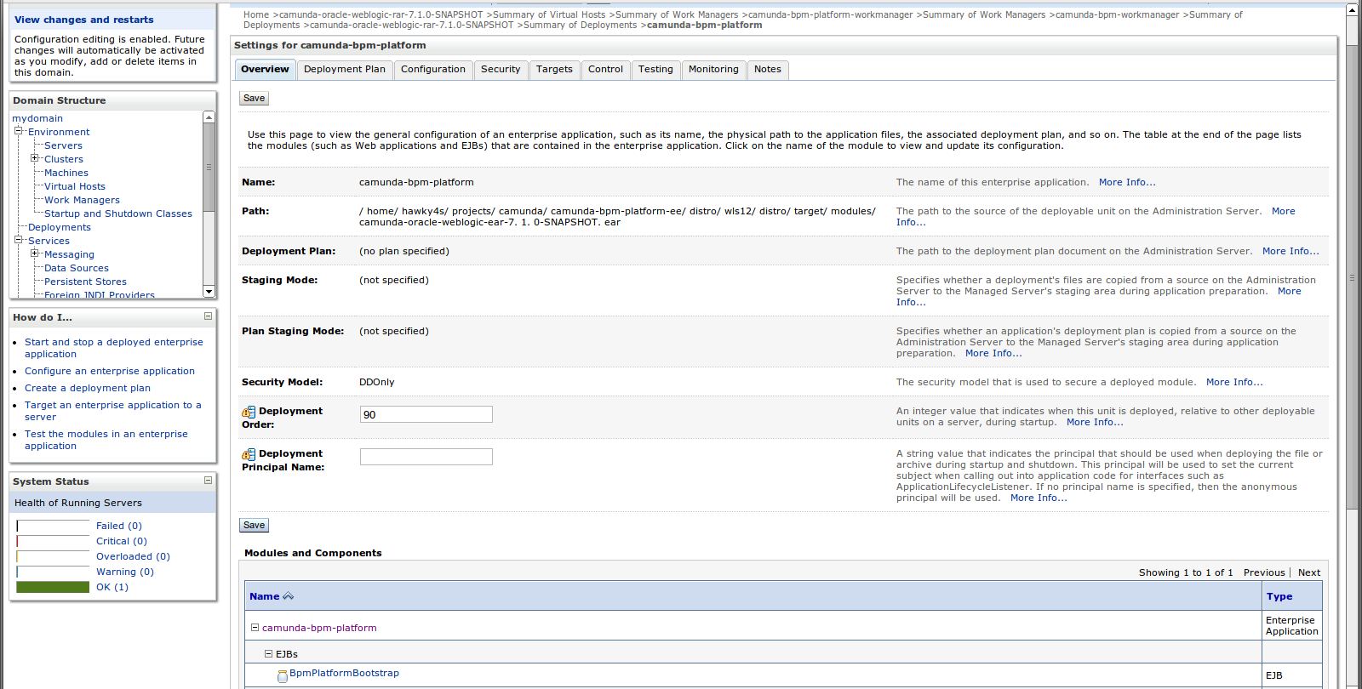Open More Info for Security Model
1362x689 pixels.
pyautogui.click(x=1234, y=382)
